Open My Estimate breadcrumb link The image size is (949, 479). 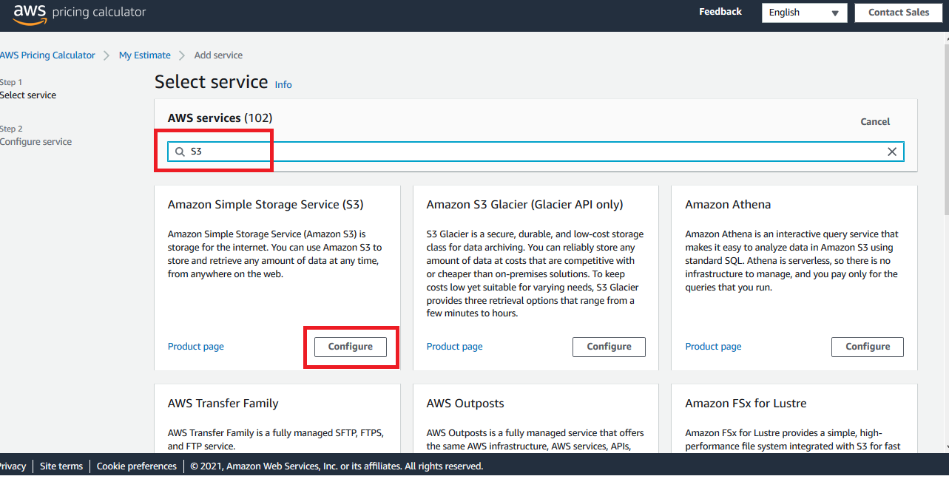pyautogui.click(x=145, y=55)
